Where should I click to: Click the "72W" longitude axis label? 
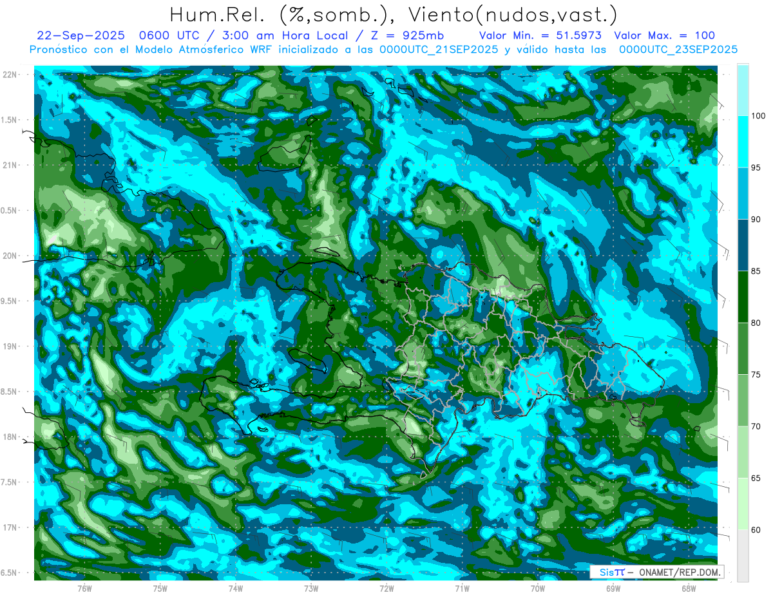coord(386,587)
